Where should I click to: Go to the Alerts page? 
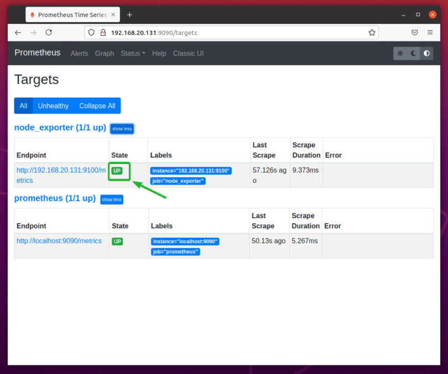point(80,54)
